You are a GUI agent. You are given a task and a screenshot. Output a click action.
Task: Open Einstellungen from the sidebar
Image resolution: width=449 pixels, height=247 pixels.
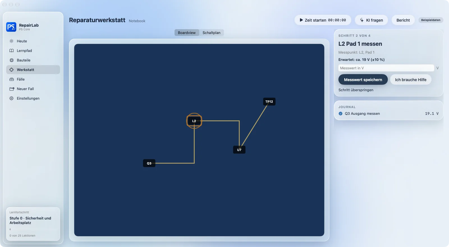click(33, 98)
